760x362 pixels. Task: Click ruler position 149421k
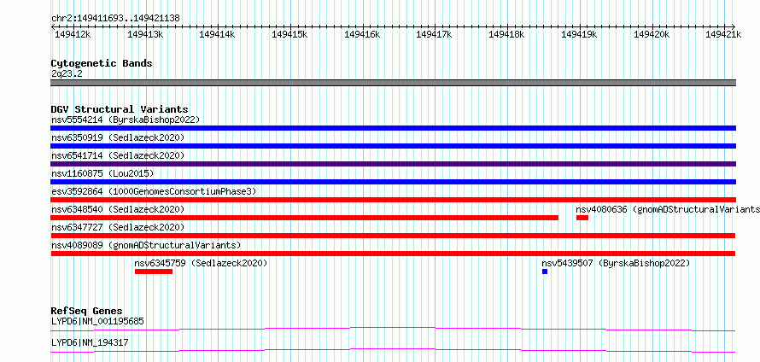point(723,34)
